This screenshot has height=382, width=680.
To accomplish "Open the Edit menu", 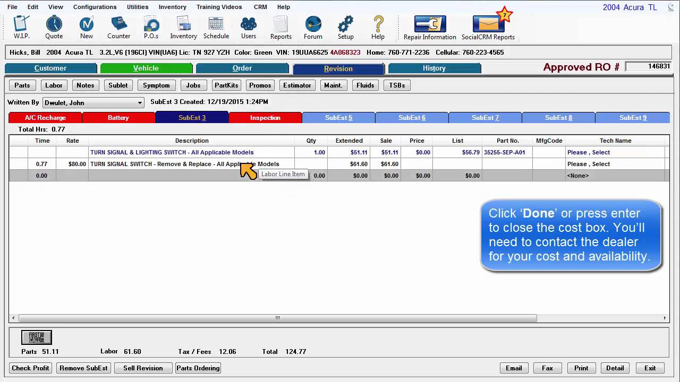I will [x=33, y=7].
